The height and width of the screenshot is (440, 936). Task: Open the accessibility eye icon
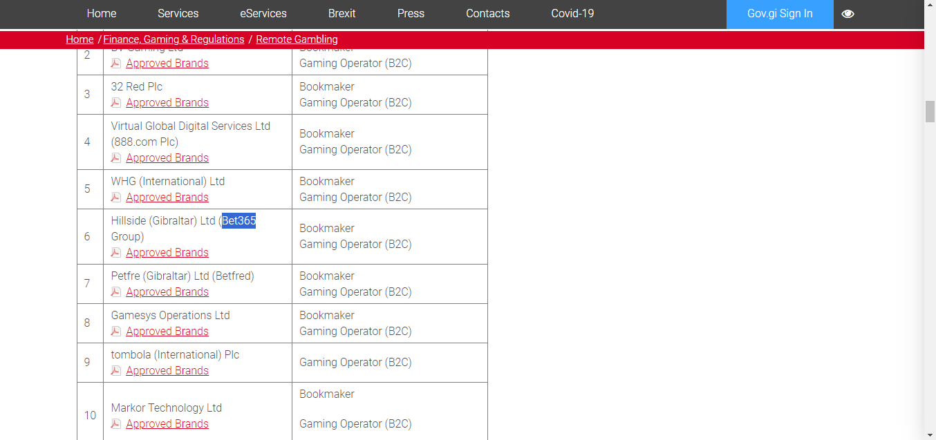pyautogui.click(x=848, y=14)
